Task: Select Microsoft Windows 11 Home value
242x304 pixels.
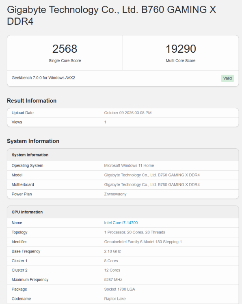Action: [x=129, y=165]
